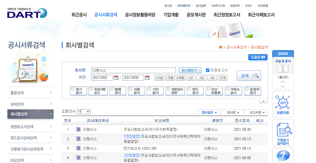Image resolution: width=316 pixels, height=163 pixels.
Task: Click the start date field 20210302
Action: pos(102,78)
